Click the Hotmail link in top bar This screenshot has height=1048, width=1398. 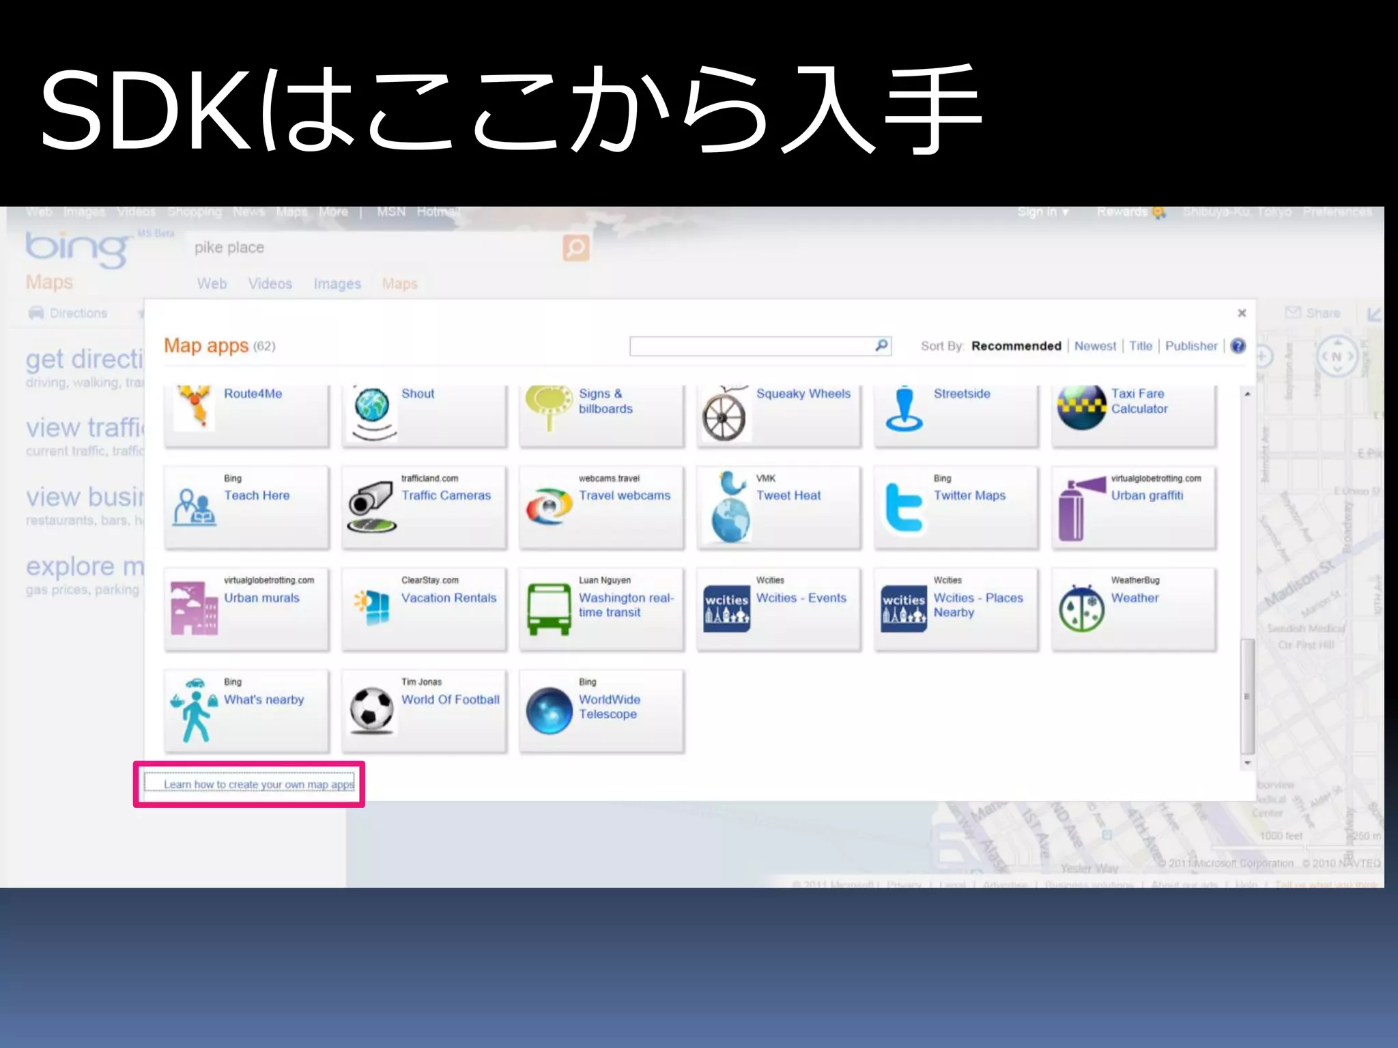[438, 212]
